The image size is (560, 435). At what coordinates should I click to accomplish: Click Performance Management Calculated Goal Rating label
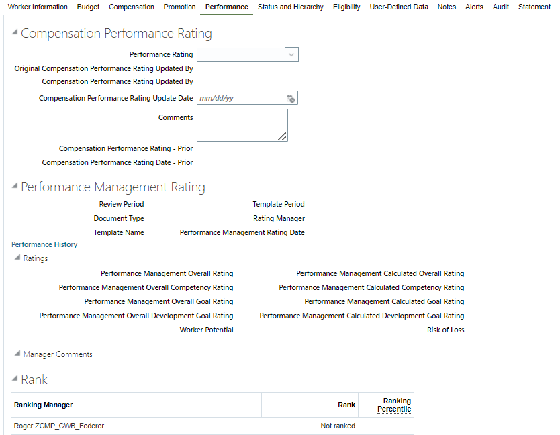point(384,302)
